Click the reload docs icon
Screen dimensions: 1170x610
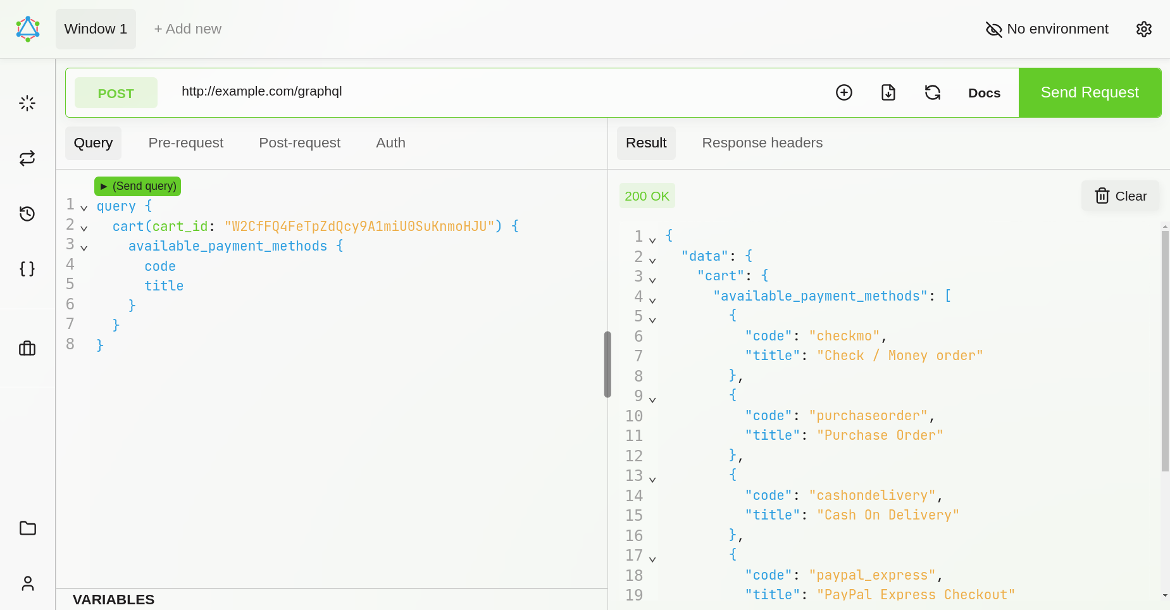pos(933,92)
